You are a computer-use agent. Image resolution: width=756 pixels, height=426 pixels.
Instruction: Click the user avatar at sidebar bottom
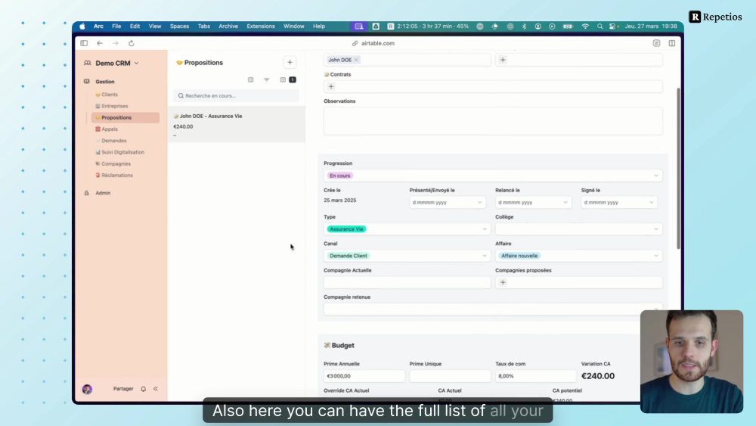coord(87,389)
